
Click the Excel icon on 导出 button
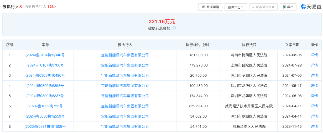tap(284, 7)
